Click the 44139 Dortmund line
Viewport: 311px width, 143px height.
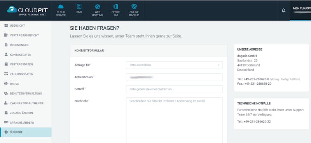248,65
